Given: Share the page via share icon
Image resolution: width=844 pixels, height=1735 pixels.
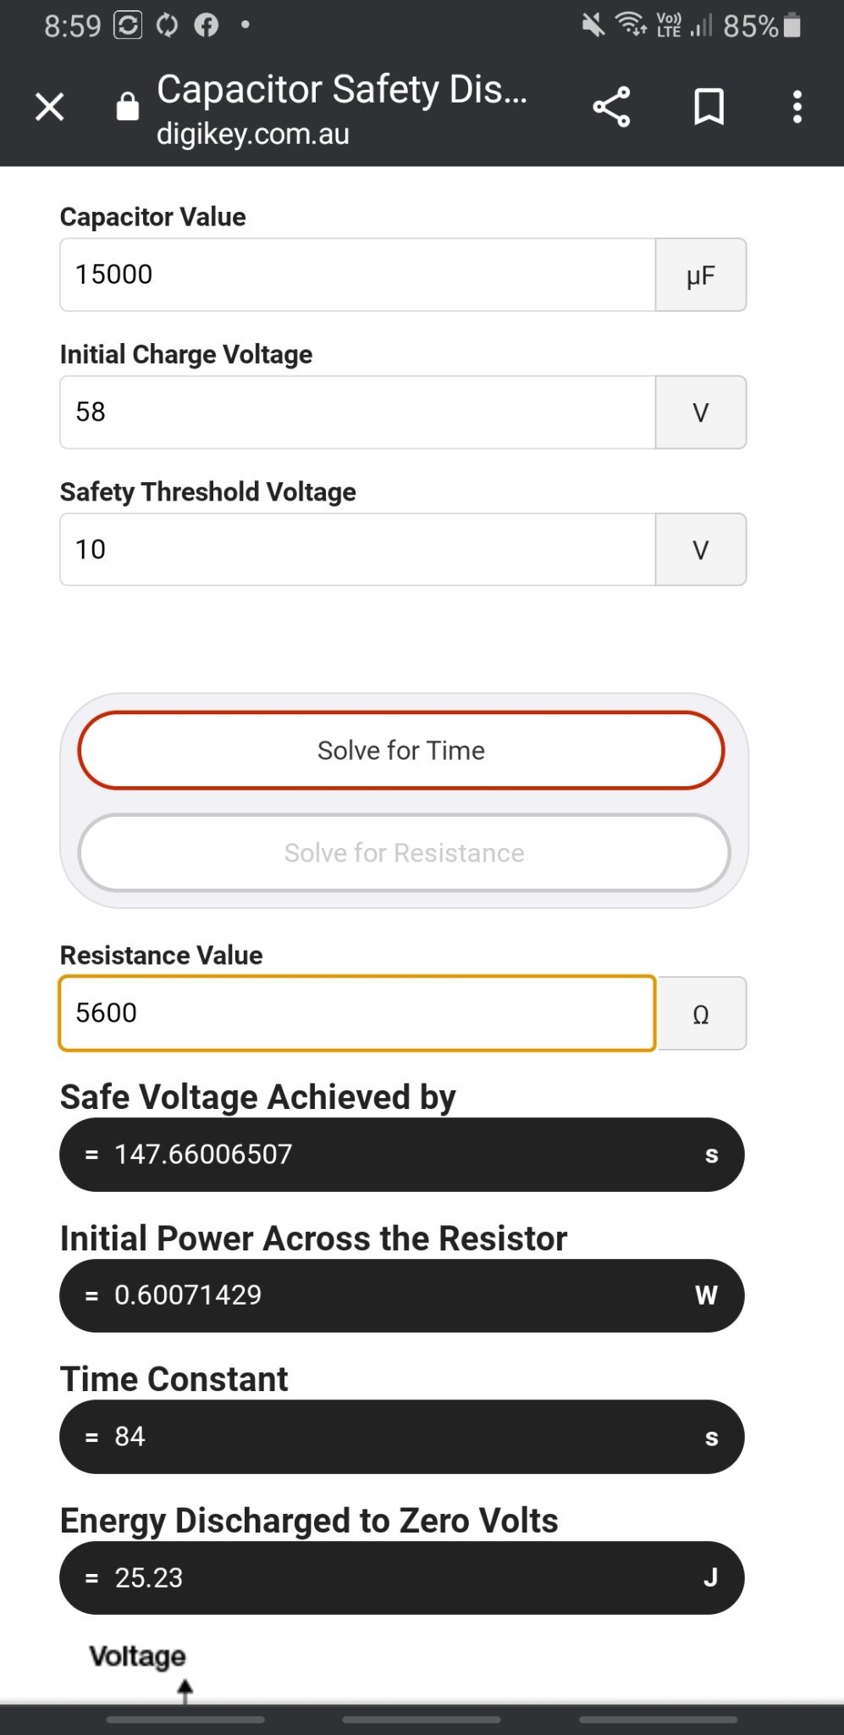Looking at the screenshot, I should tap(611, 107).
